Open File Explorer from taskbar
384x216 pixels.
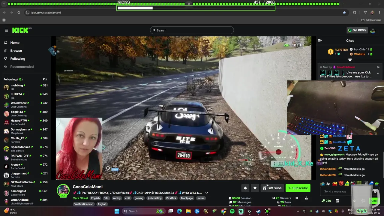(x=188, y=211)
